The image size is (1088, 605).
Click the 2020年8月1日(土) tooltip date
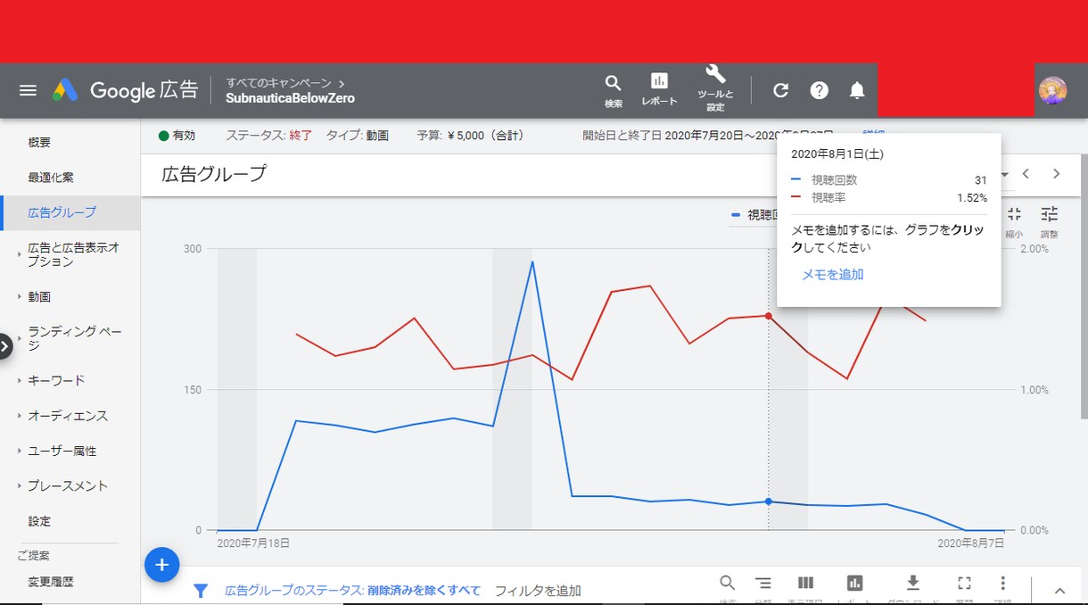[x=837, y=153]
